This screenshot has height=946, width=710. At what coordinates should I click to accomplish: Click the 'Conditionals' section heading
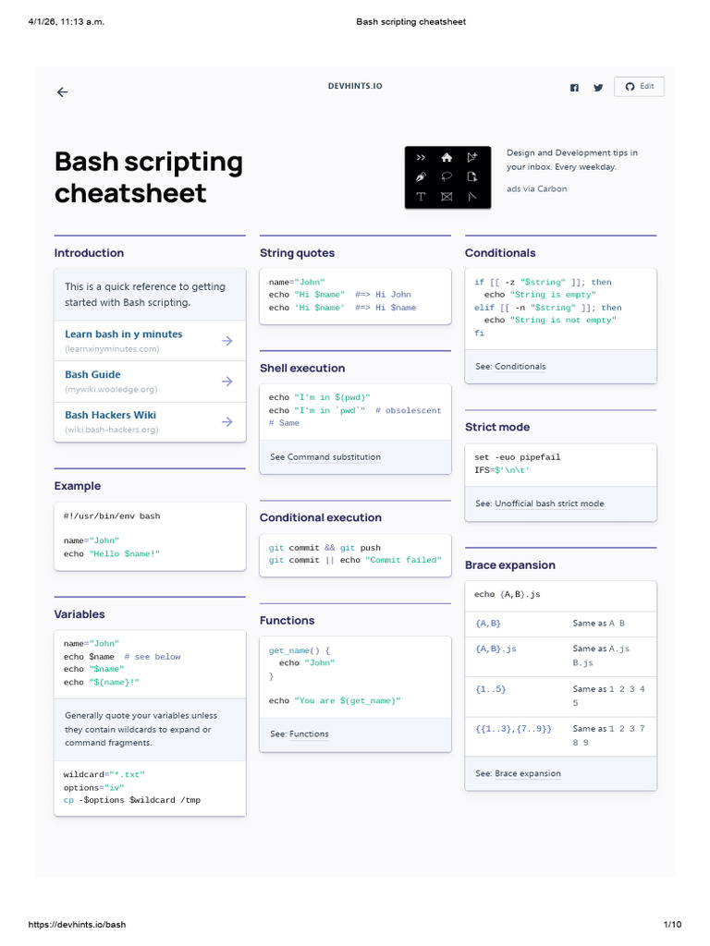(x=500, y=253)
